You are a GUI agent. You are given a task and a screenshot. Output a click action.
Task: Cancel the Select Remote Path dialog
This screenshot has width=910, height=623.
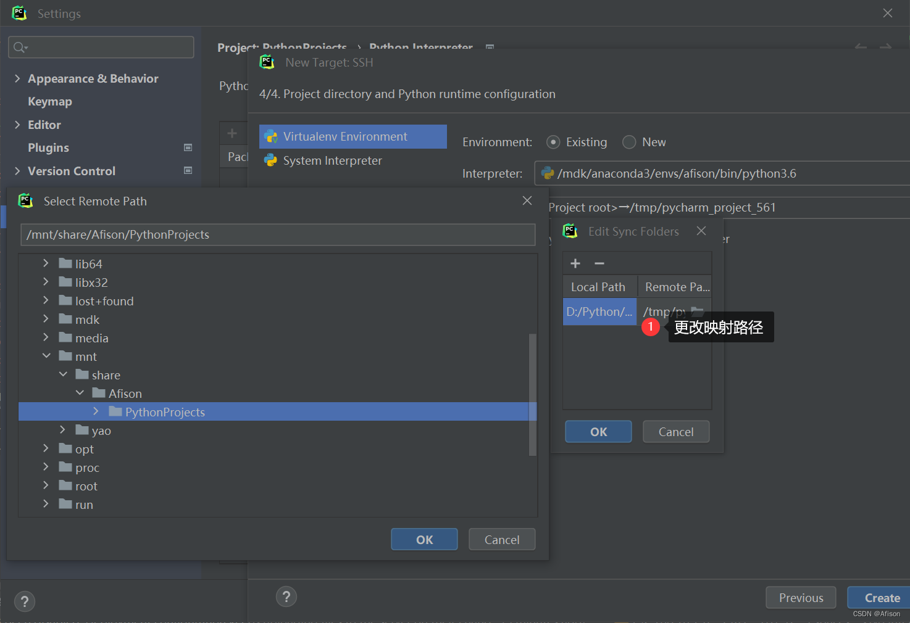[x=502, y=539]
